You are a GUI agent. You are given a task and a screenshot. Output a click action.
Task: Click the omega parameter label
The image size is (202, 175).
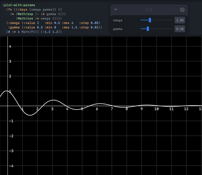pyautogui.click(x=118, y=21)
